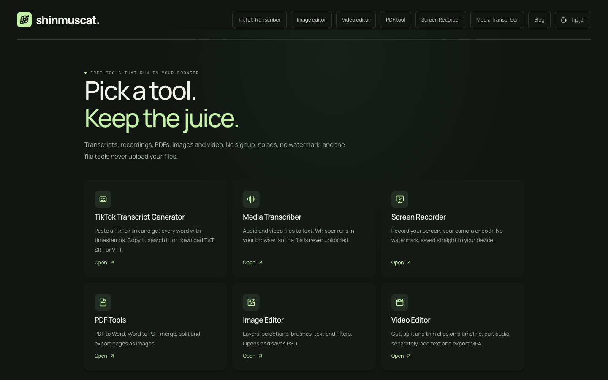
Task: Click the 'PDF to Word, Word to PDF' description
Action: tap(147, 339)
